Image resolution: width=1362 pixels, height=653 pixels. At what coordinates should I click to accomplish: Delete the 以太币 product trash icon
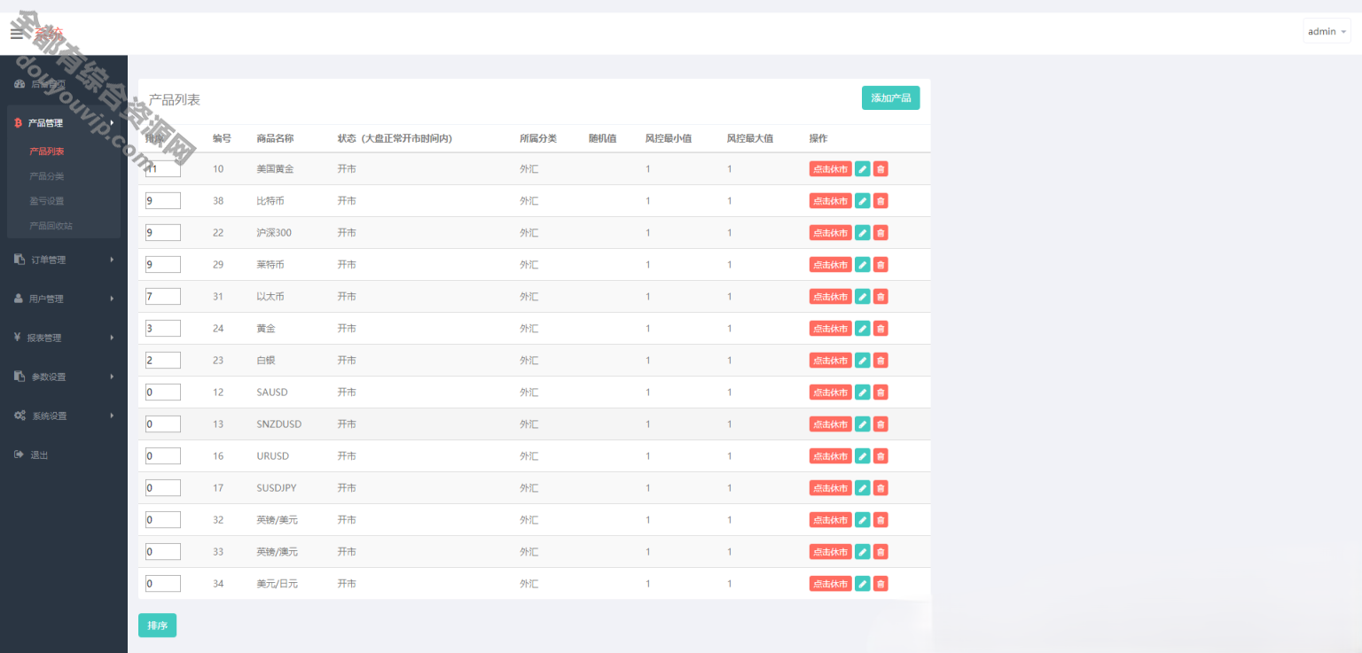click(x=880, y=297)
